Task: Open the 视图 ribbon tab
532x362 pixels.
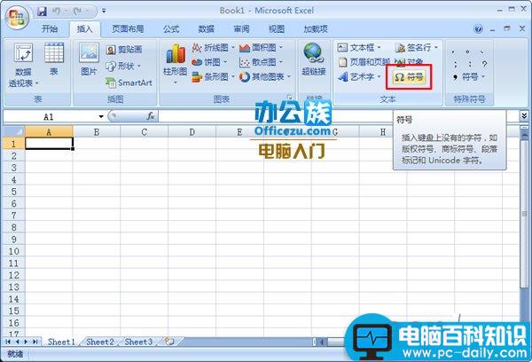Action: (x=277, y=29)
